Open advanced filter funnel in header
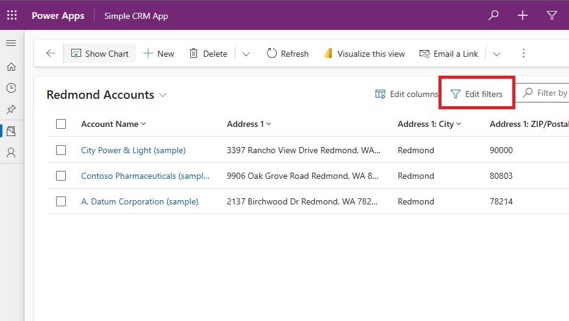The height and width of the screenshot is (321, 569). [551, 15]
